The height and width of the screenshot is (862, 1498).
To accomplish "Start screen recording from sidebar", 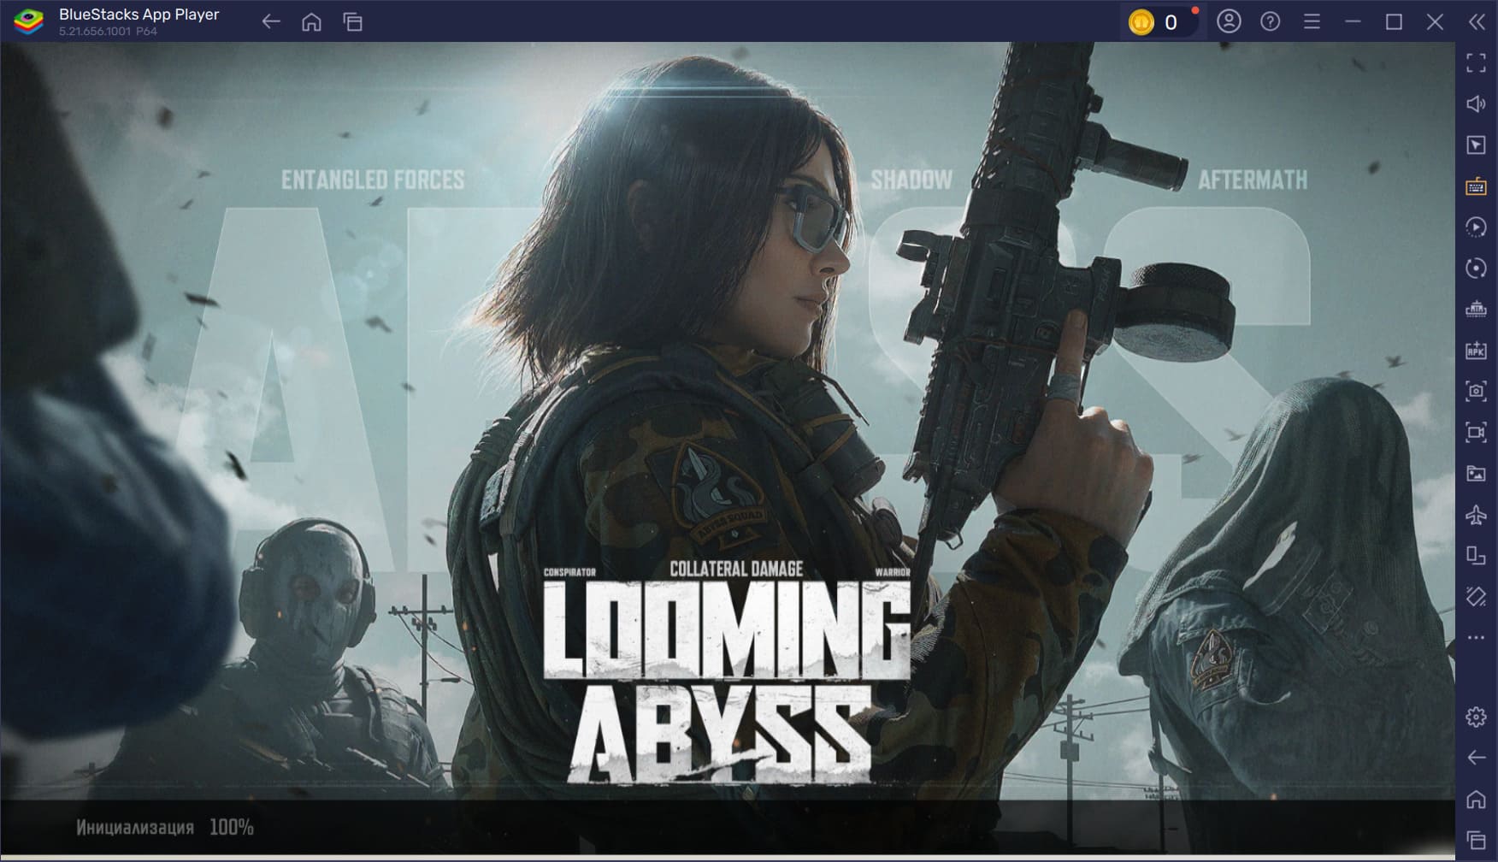I will pyautogui.click(x=1476, y=432).
